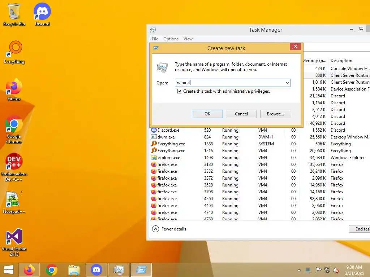Switch to Firefox in the taskbar
The width and height of the screenshot is (370, 277).
coord(29,270)
